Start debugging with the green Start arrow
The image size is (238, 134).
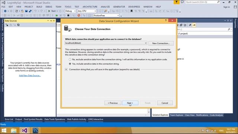(x=49, y=11)
